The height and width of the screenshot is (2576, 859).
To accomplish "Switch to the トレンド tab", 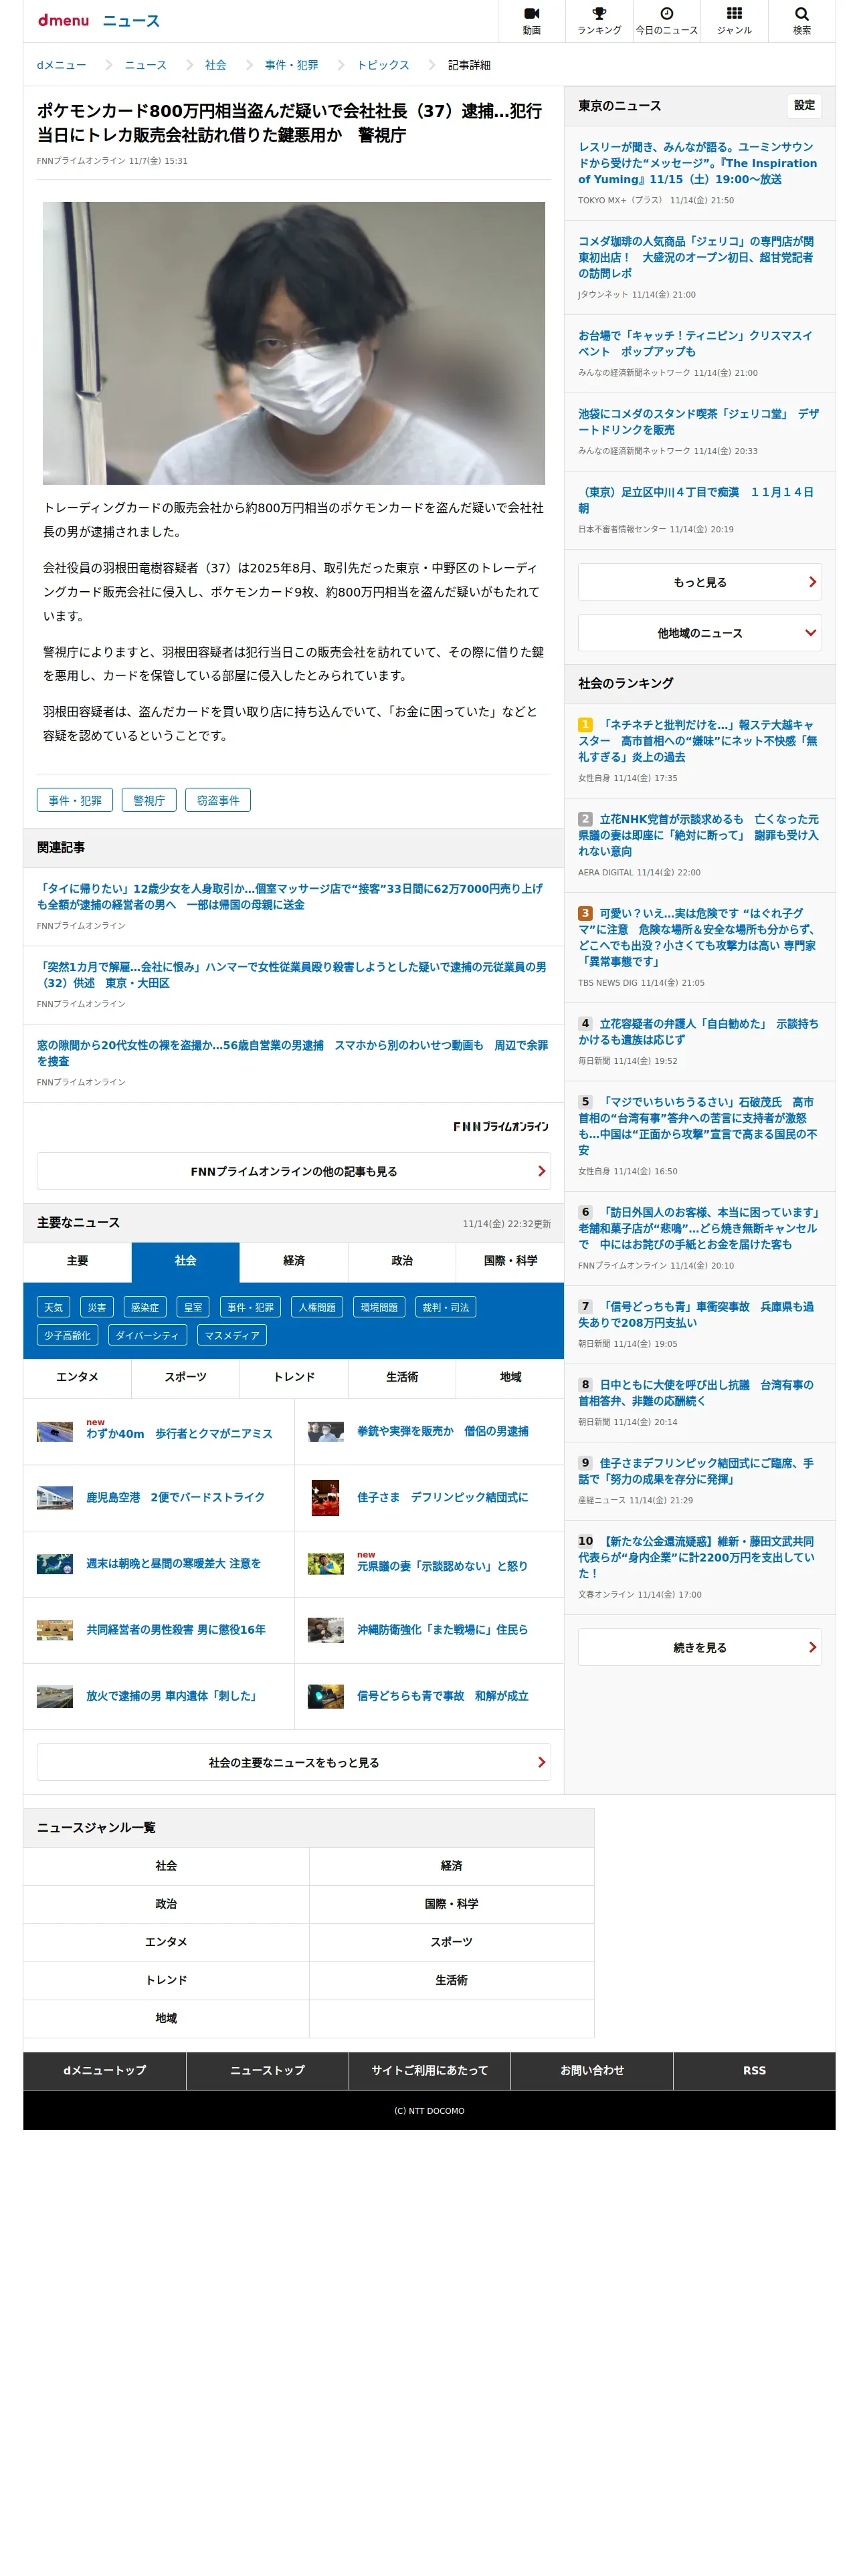I will coord(294,1377).
